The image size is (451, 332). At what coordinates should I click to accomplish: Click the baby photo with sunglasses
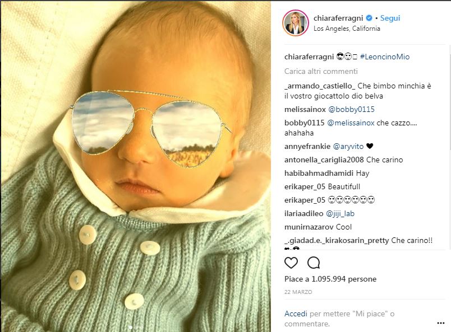135,166
